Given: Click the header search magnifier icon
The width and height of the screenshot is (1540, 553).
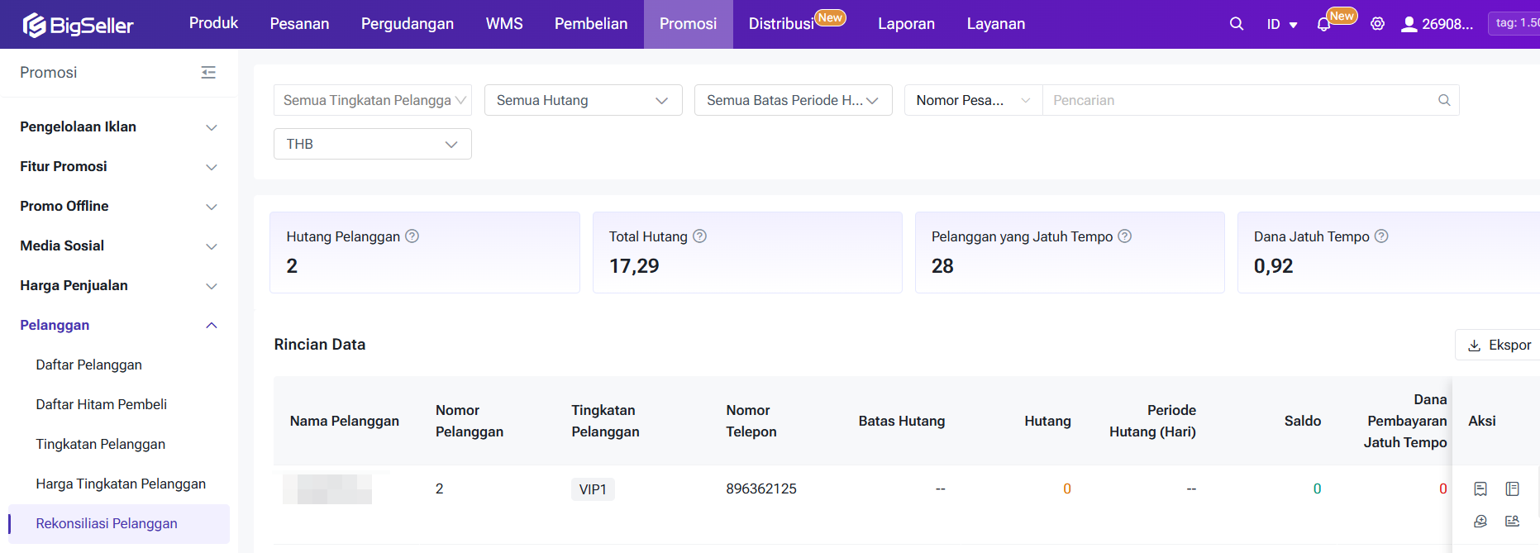Looking at the screenshot, I should click(x=1236, y=24).
